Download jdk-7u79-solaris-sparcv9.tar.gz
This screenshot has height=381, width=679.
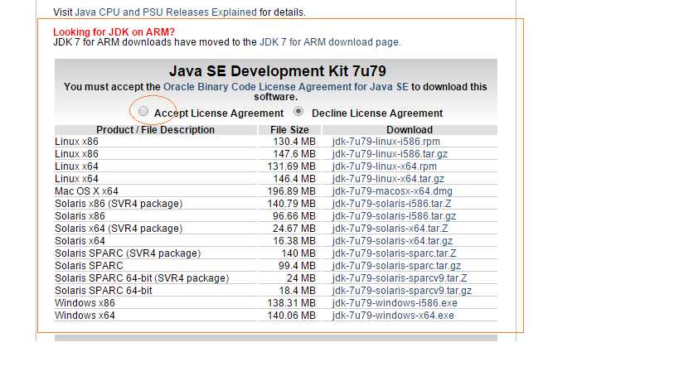402,291
